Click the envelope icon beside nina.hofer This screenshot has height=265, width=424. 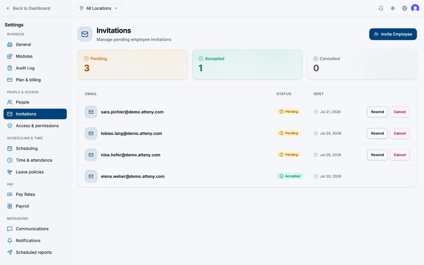point(91,155)
